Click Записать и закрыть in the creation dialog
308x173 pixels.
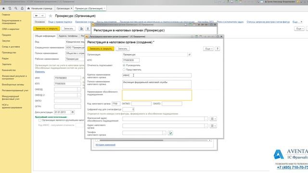[101, 49]
